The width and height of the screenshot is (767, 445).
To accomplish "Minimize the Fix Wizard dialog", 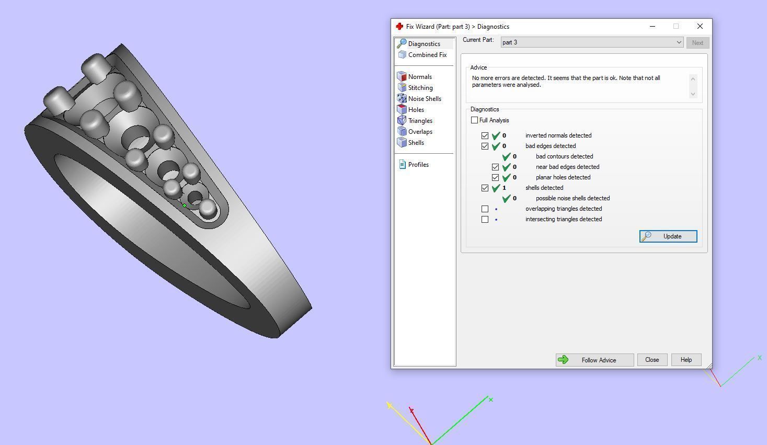I will click(x=652, y=26).
